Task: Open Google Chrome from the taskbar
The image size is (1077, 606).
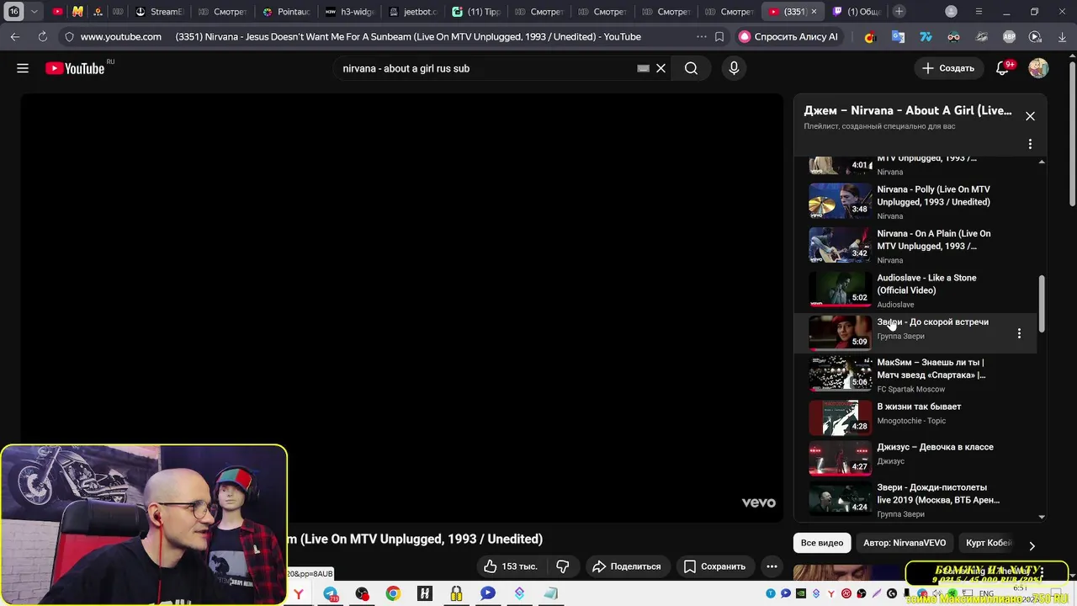Action: [x=393, y=593]
